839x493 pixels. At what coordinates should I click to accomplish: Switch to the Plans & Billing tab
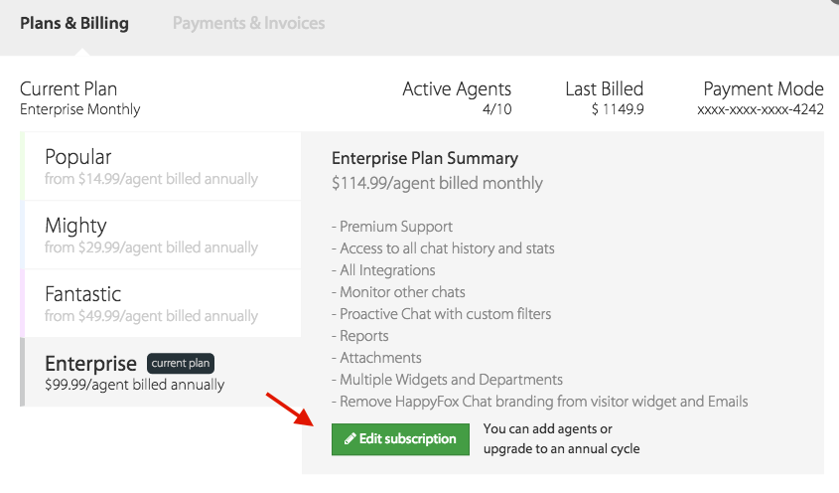[74, 23]
